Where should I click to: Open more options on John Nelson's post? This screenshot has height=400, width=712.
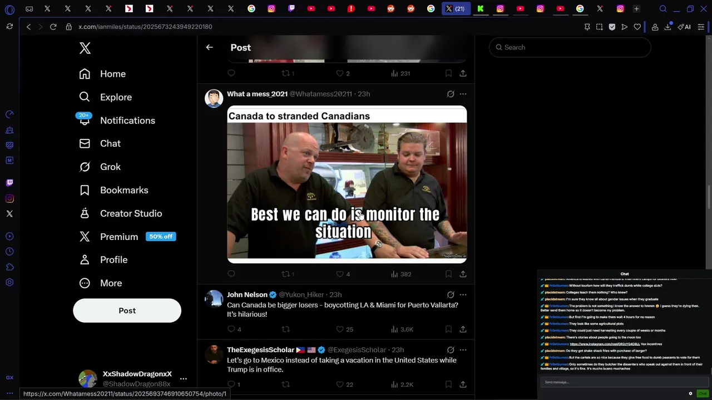coord(463,294)
